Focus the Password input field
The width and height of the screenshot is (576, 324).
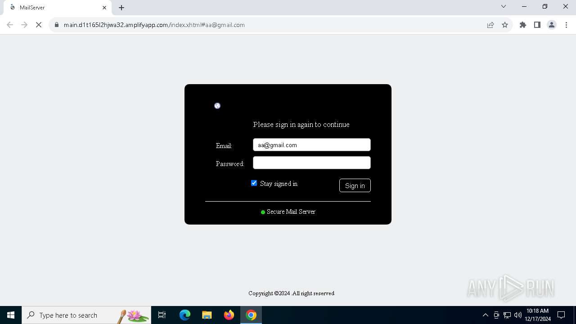pos(312,163)
